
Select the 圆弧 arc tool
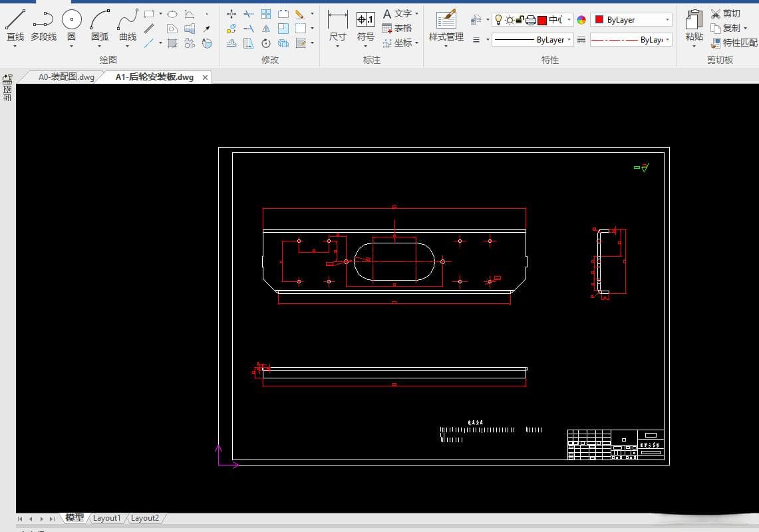click(x=100, y=25)
